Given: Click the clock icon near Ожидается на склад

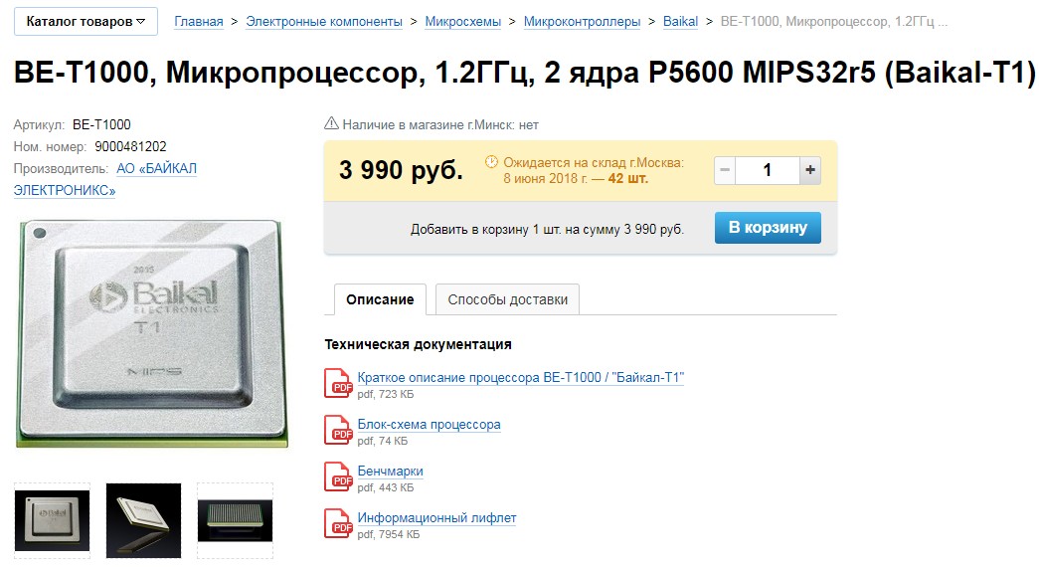Looking at the screenshot, I should (491, 162).
